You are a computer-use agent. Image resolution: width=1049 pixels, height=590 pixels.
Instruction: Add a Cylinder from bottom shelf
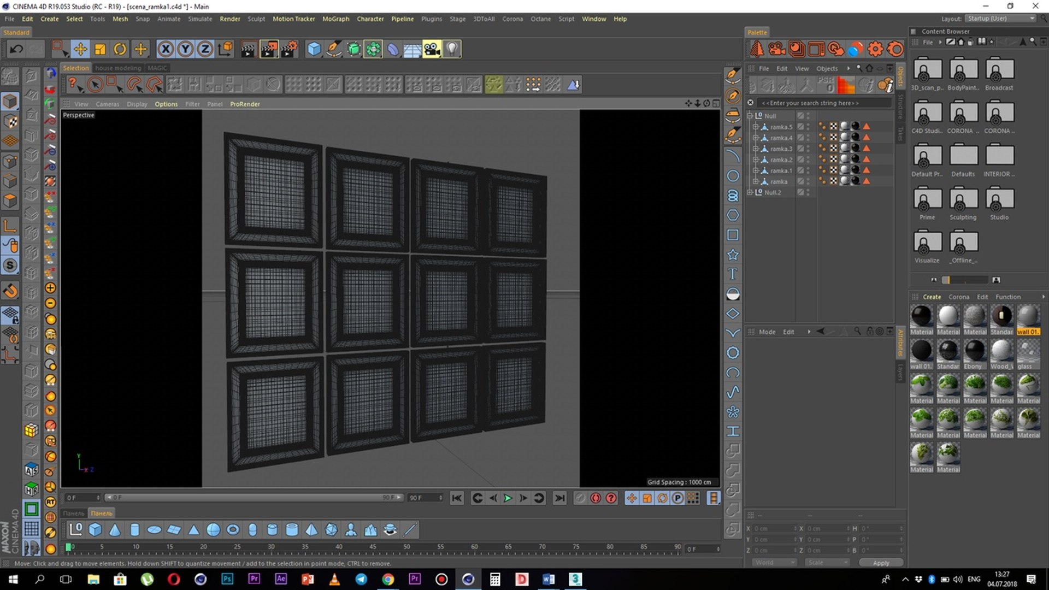134,529
